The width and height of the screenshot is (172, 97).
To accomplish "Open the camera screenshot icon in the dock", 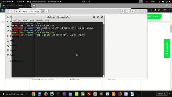I will click(x=107, y=94).
